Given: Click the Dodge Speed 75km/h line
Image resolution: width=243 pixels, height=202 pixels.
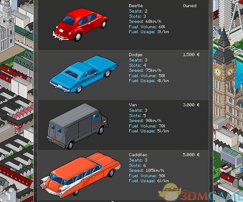Looking at the screenshot, I should tap(145, 70).
